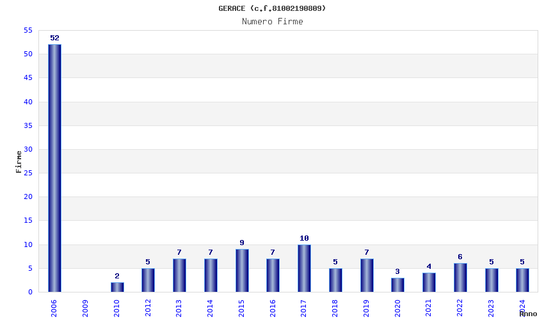Click the 2014 bar in the chart

(x=211, y=275)
